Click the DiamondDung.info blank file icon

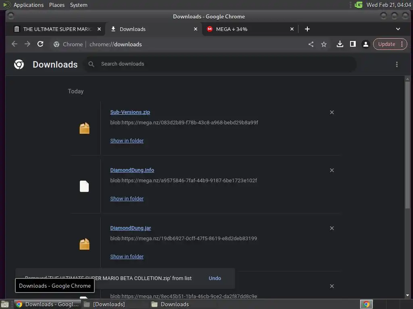pos(84,186)
